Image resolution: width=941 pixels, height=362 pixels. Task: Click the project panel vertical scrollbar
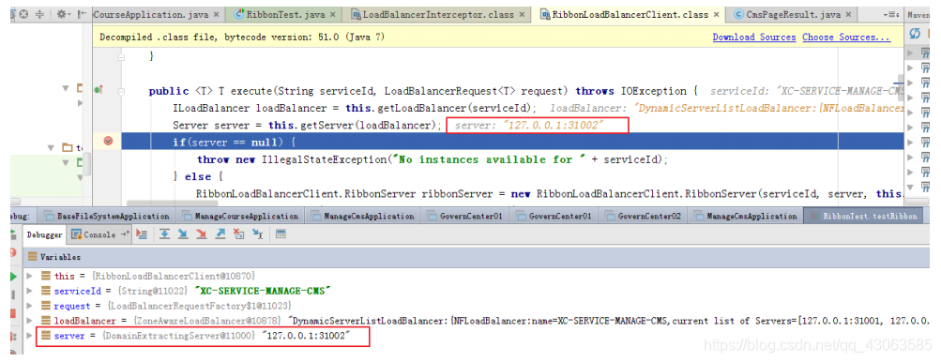click(x=87, y=163)
